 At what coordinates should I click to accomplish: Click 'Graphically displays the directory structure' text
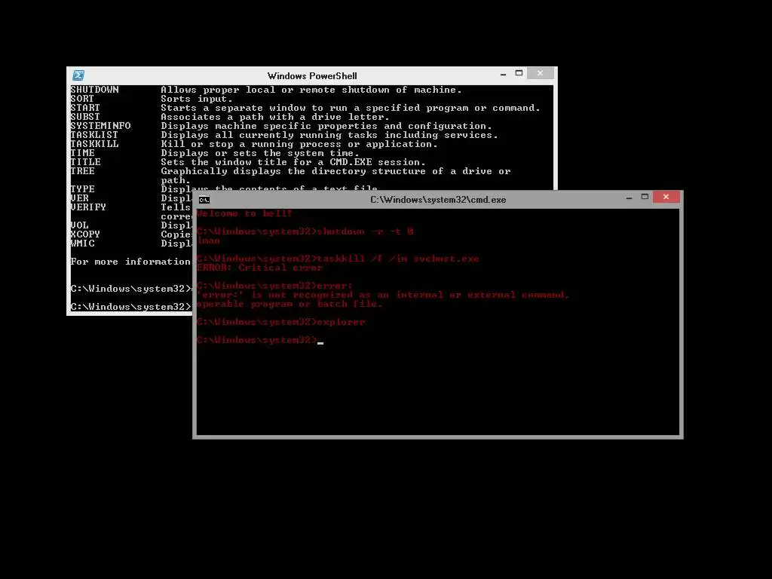[x=335, y=171]
